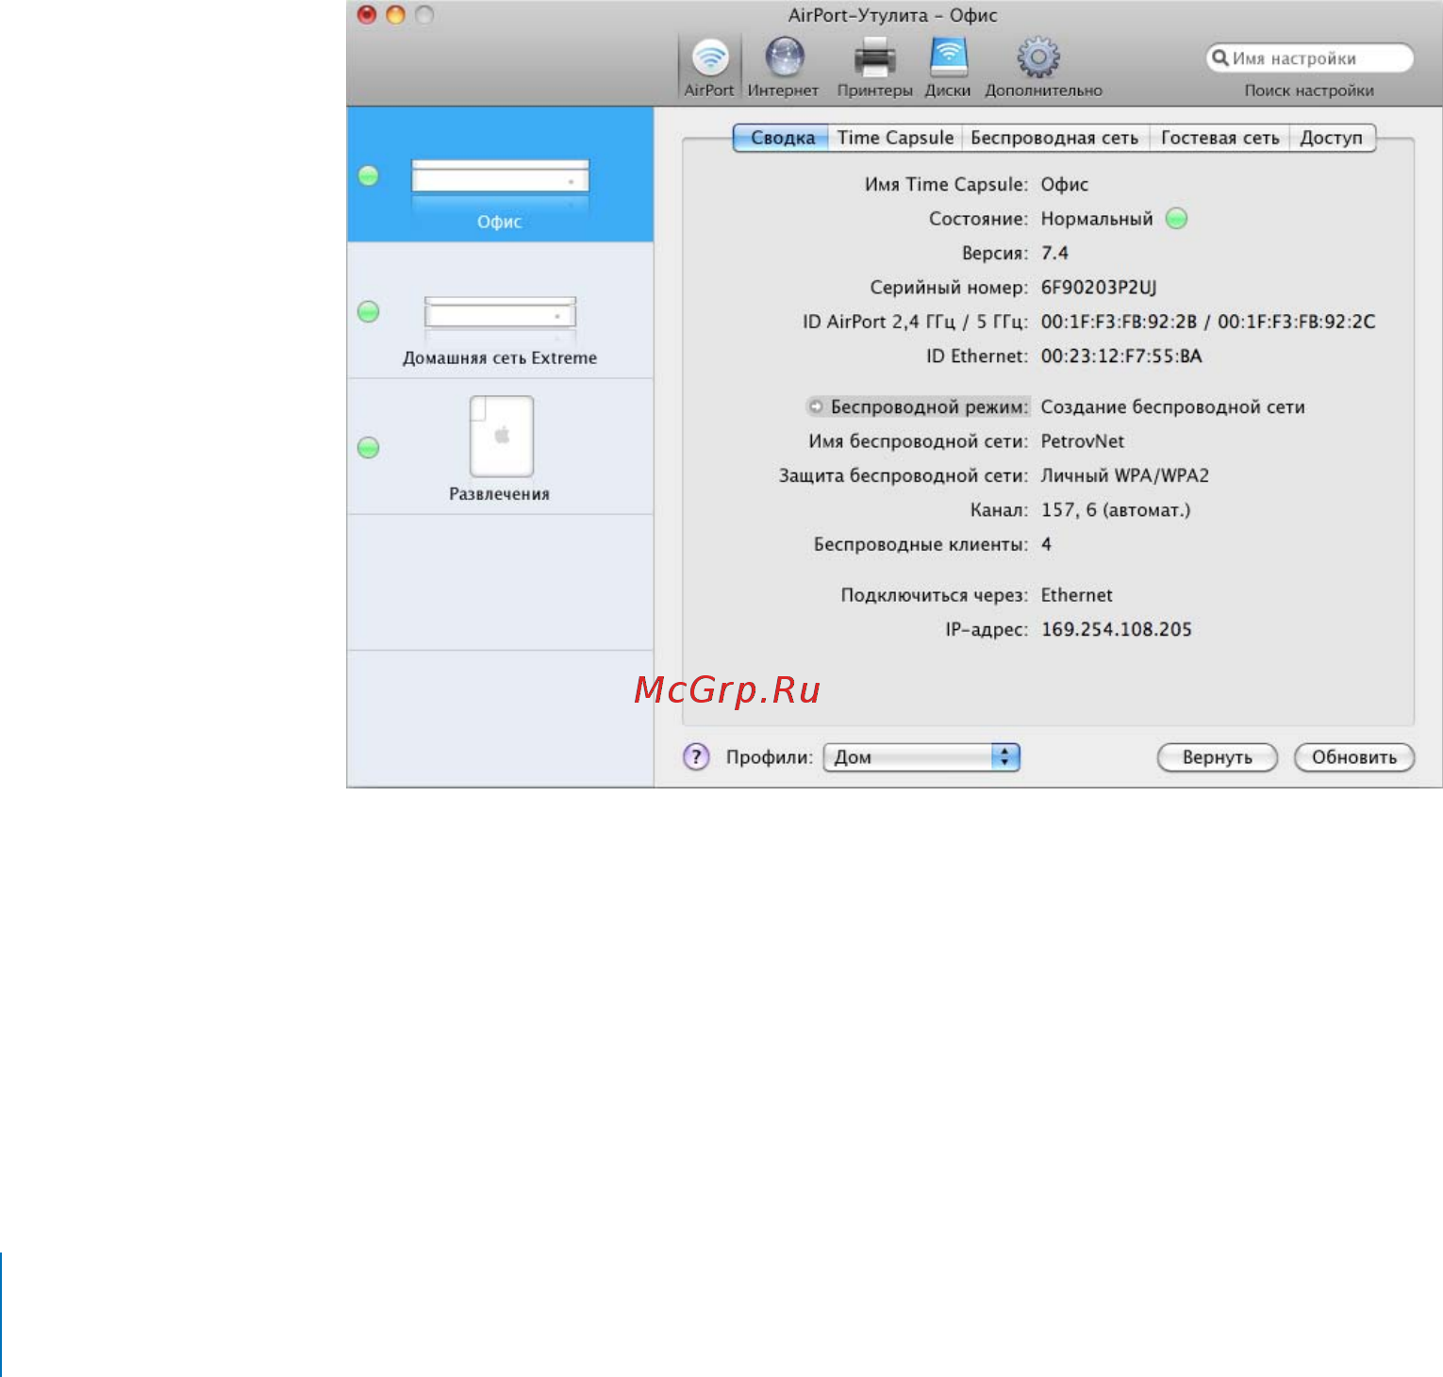This screenshot has height=1377, width=1443.
Task: Click the network name PetrovNet
Action: [1083, 441]
